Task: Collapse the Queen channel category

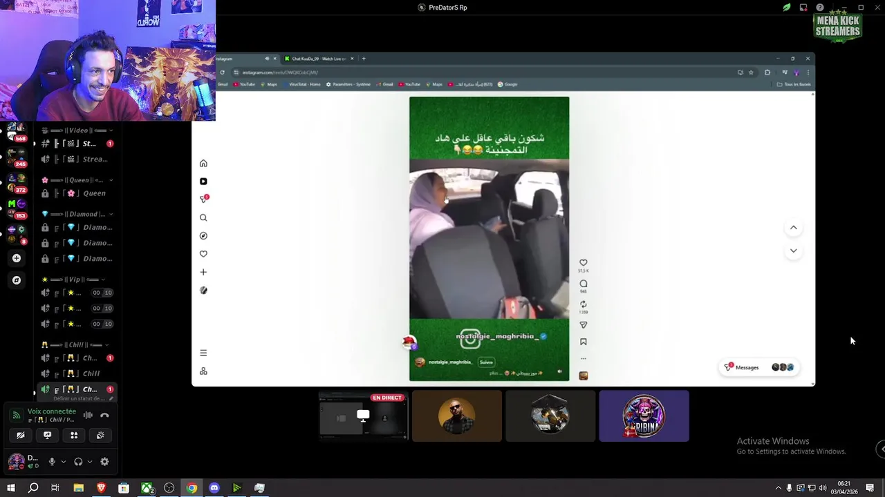Action: click(x=77, y=180)
